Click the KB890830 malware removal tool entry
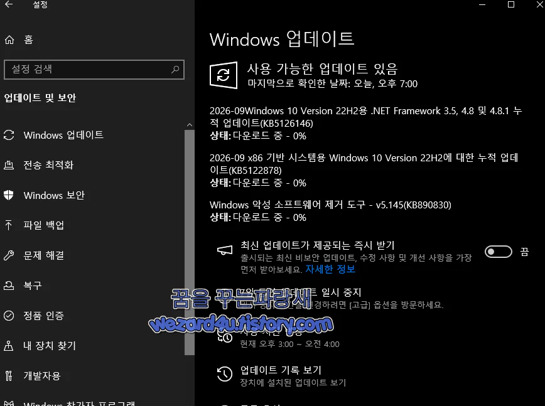This screenshot has width=545, height=406. click(x=330, y=211)
